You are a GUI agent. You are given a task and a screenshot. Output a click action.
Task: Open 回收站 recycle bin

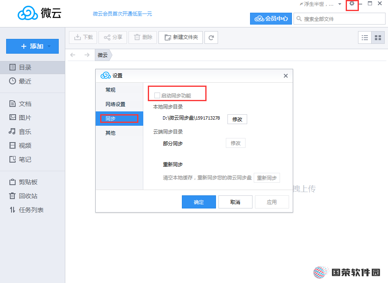(32, 196)
